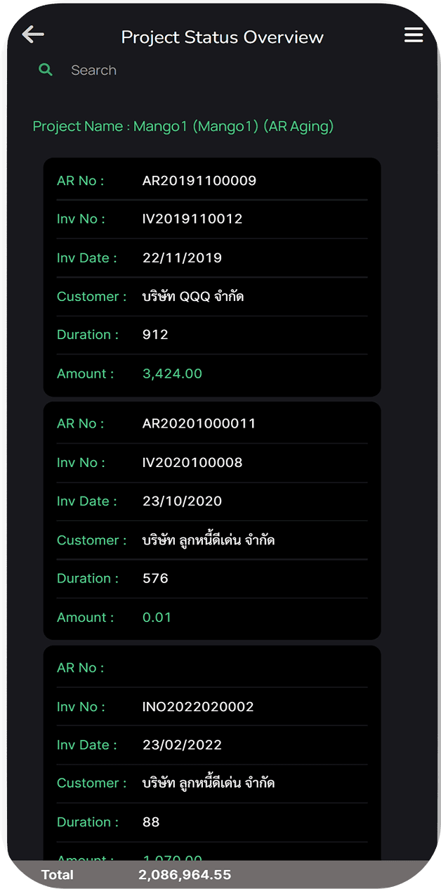Select the duration value 576
Screen dimensions: 441x889
coord(155,578)
